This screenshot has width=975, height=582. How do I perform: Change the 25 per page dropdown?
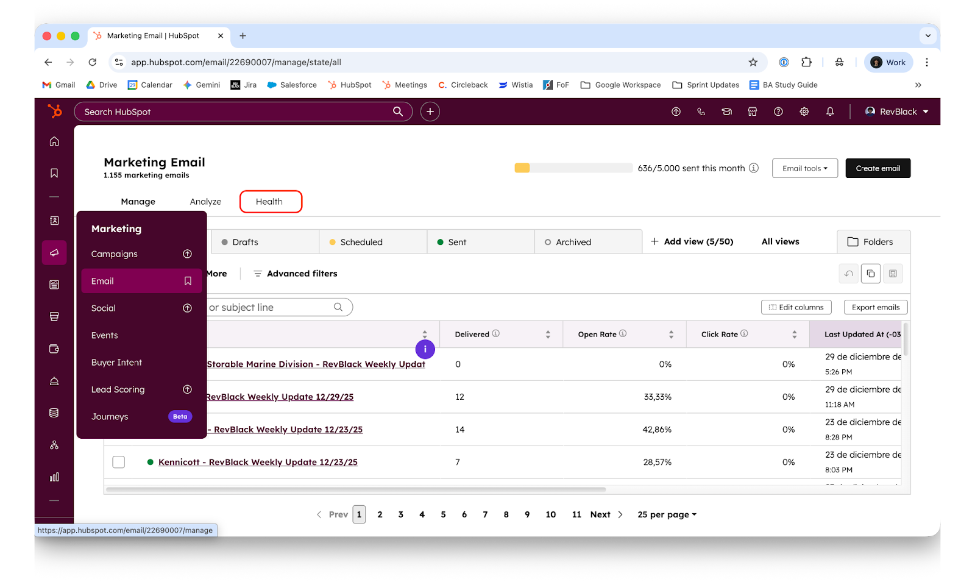[x=667, y=514]
